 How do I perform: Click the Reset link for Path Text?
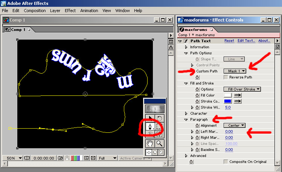(x=229, y=41)
